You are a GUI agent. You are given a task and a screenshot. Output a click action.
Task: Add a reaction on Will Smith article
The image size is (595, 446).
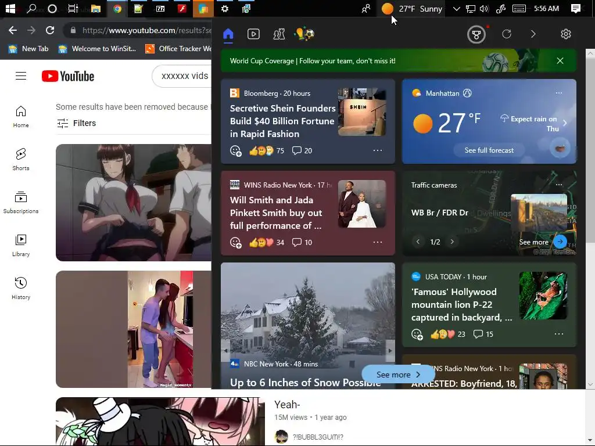[236, 243]
